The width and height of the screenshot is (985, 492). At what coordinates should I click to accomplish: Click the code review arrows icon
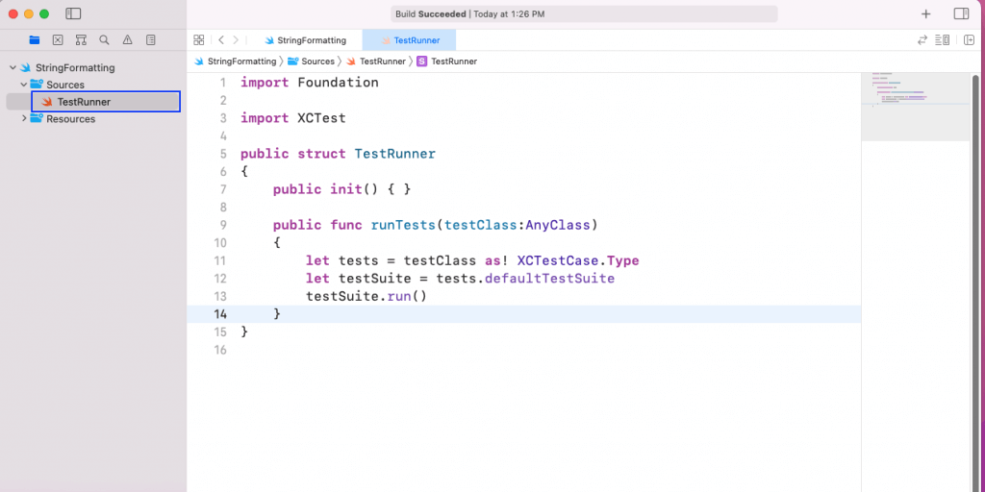pyautogui.click(x=922, y=40)
